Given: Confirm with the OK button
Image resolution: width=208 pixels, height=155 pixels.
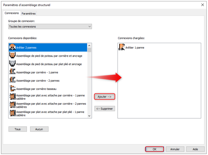Looking at the screenshot, I should (x=154, y=149).
